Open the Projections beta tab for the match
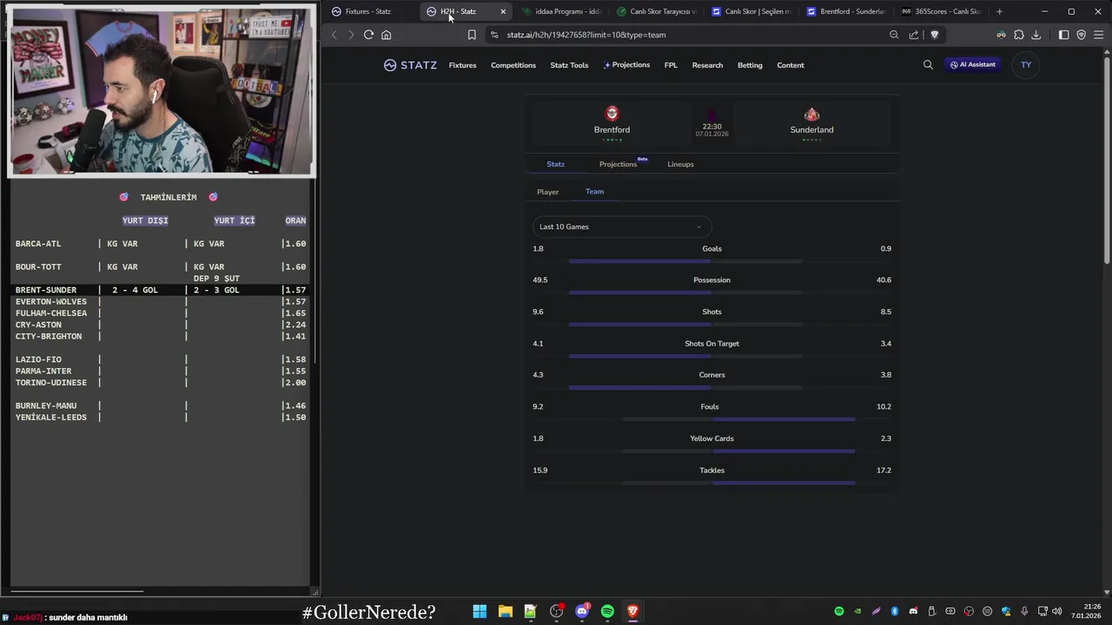Image resolution: width=1112 pixels, height=625 pixels. point(619,164)
